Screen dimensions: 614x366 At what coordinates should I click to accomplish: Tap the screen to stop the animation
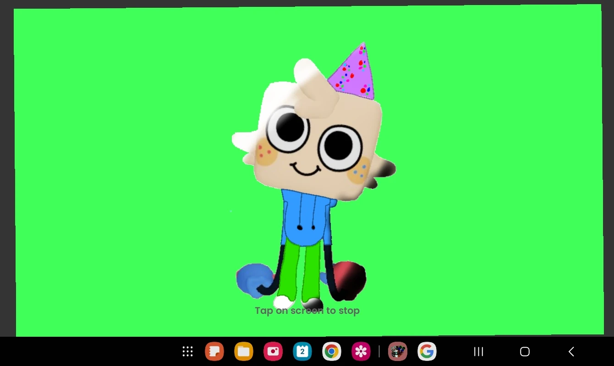pos(307,310)
